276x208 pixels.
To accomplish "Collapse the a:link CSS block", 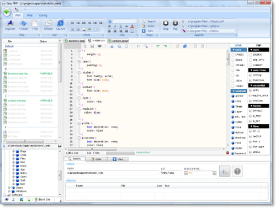I will [x=79, y=124].
